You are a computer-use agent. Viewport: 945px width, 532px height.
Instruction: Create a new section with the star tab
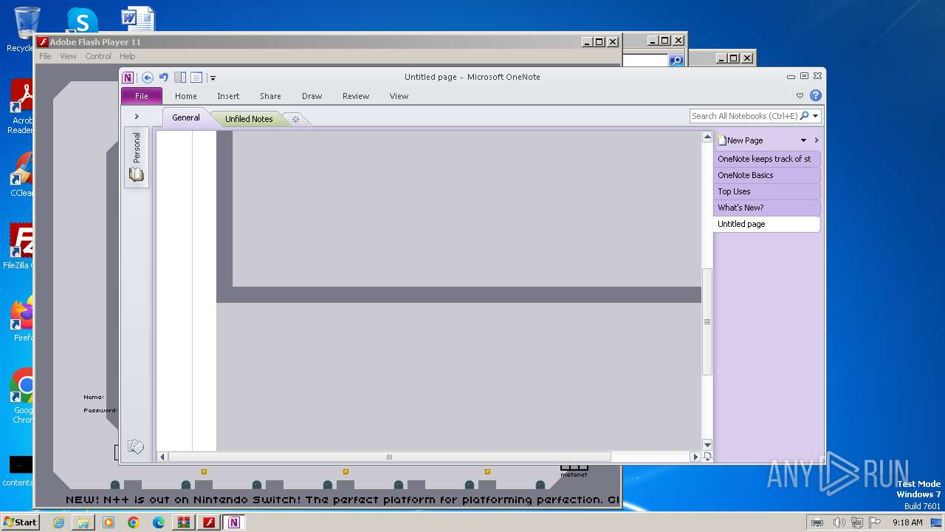(x=295, y=119)
